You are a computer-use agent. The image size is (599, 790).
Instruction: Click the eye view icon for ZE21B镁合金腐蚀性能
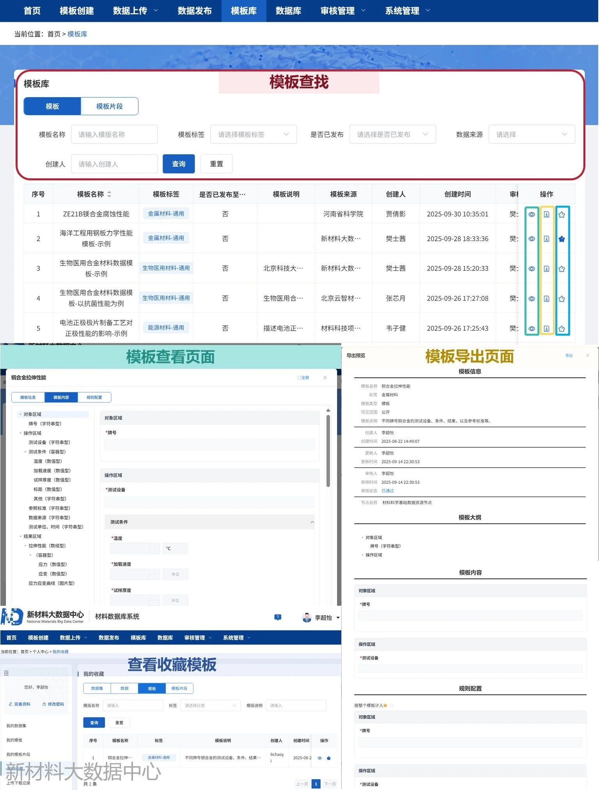click(x=532, y=214)
